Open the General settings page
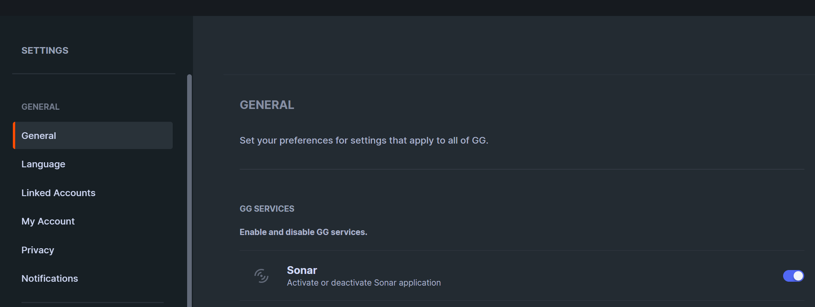 (39, 136)
